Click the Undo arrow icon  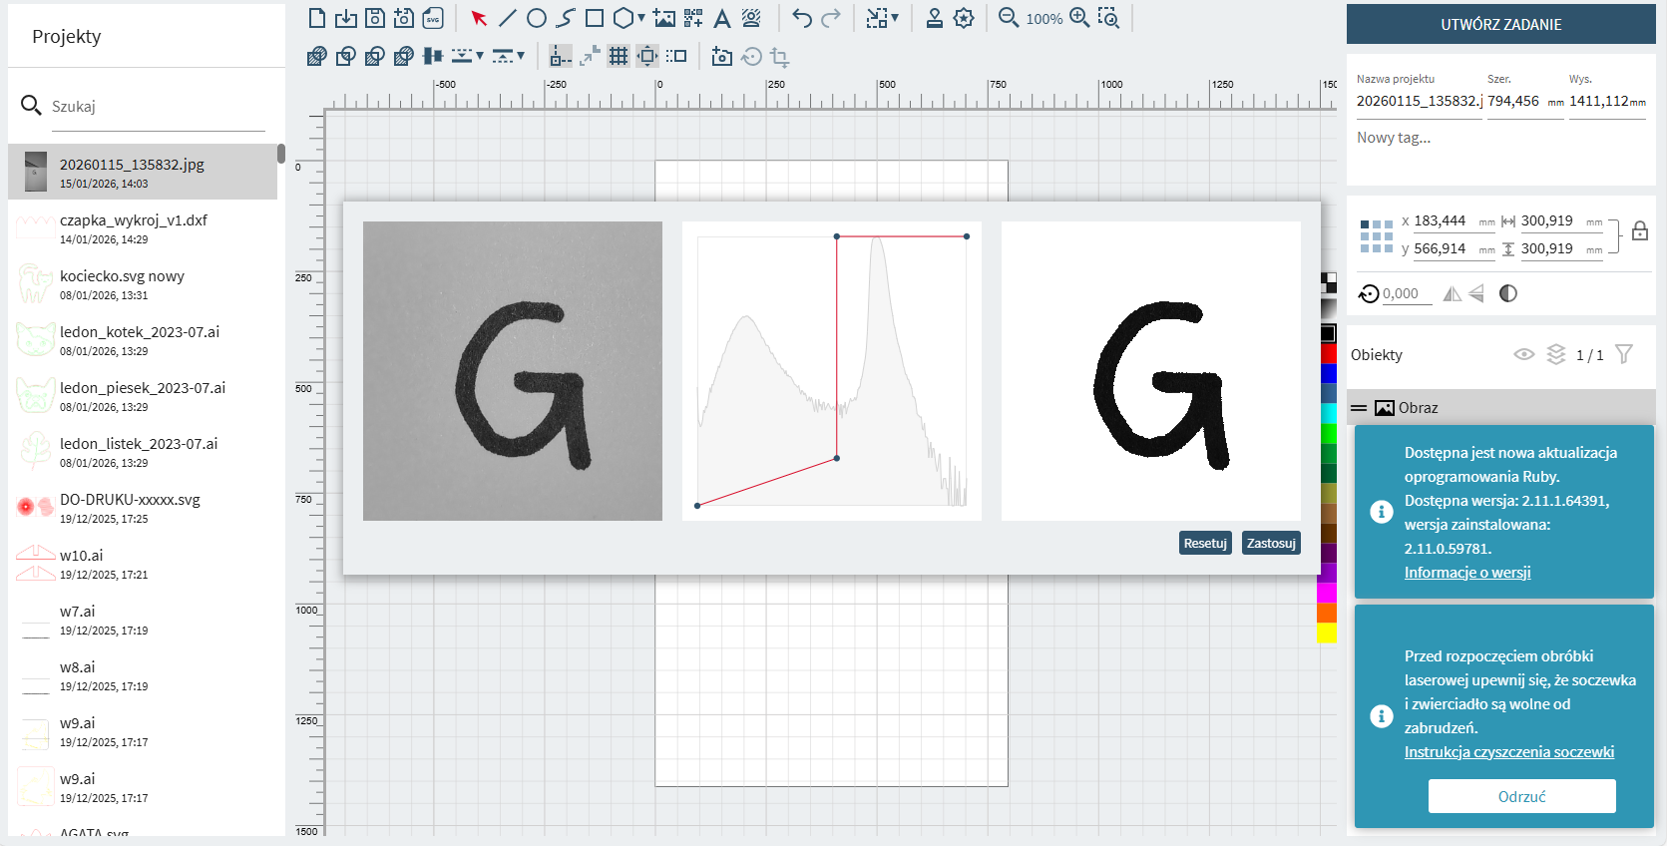click(x=802, y=18)
